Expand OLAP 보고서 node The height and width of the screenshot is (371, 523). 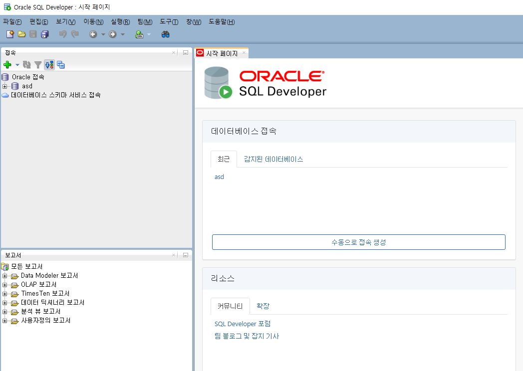[4, 285]
